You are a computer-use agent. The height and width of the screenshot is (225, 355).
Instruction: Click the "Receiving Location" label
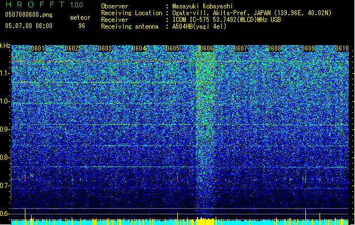pyautogui.click(x=132, y=13)
